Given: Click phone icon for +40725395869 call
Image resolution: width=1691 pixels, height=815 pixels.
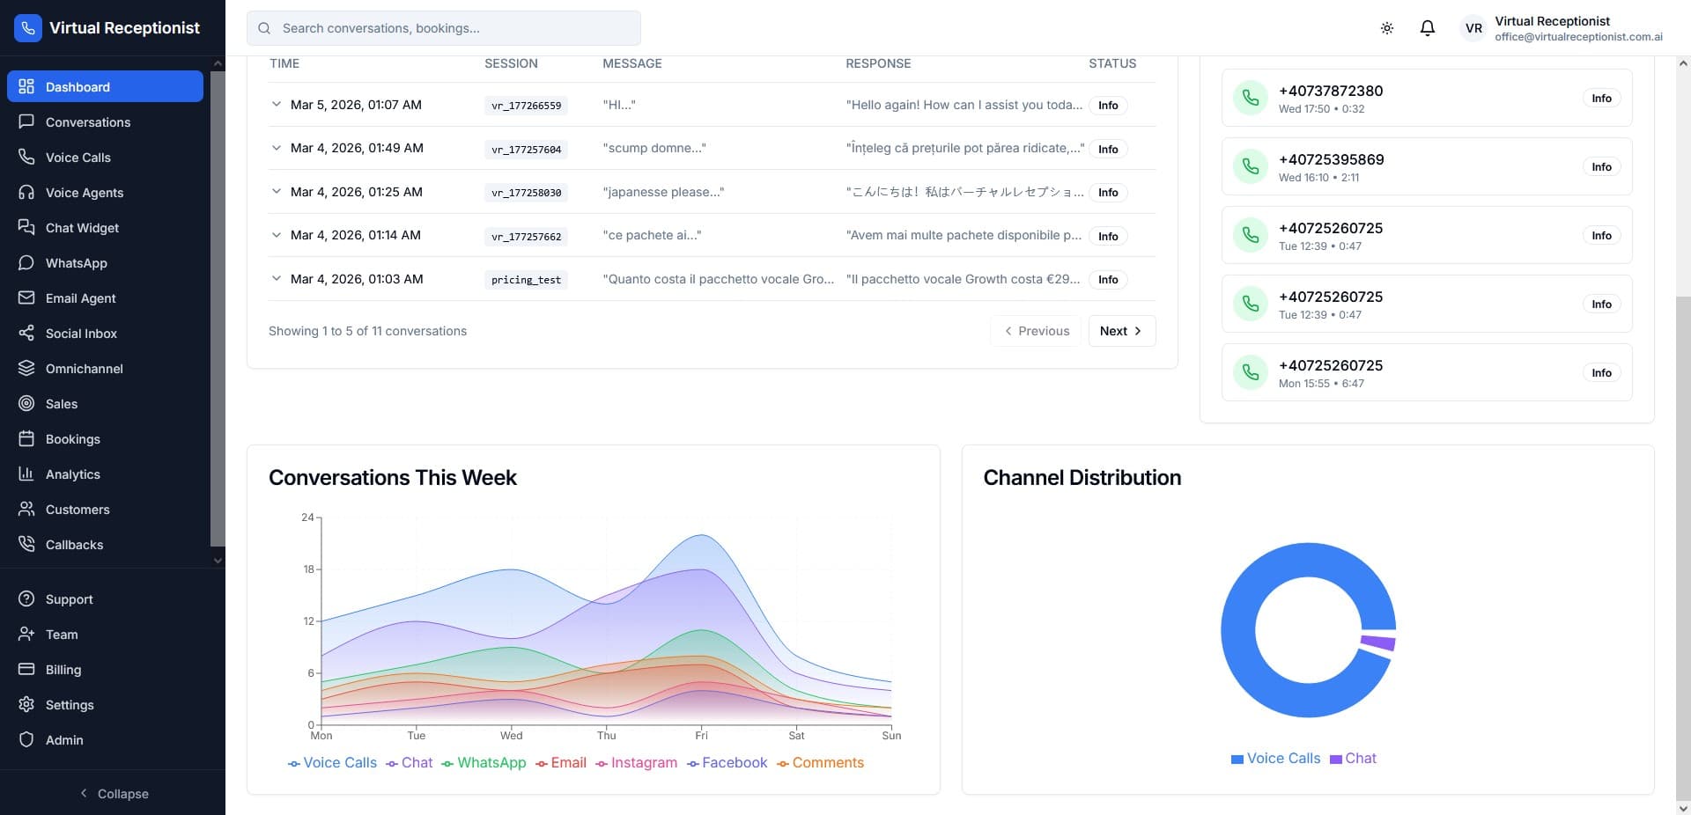Looking at the screenshot, I should 1250,166.
